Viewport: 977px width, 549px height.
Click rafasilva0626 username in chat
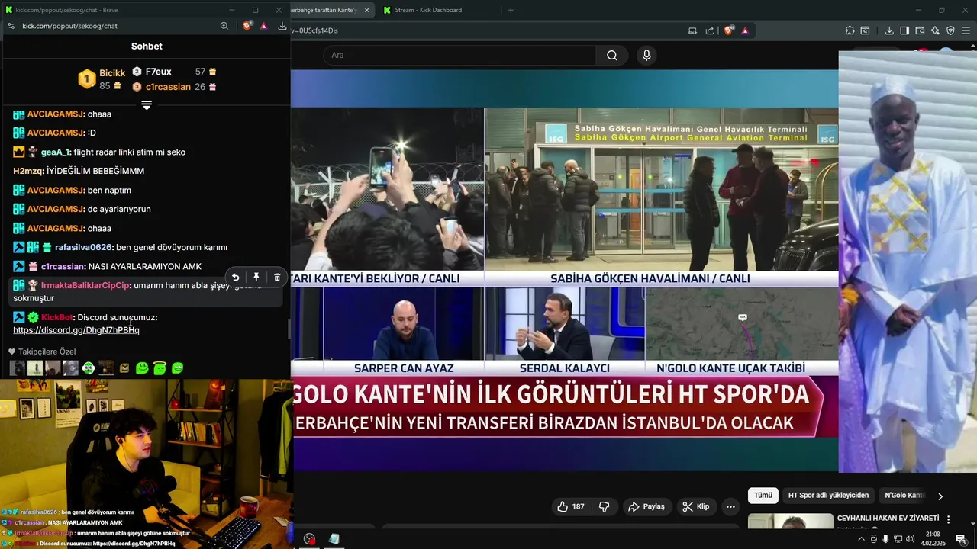pos(83,247)
